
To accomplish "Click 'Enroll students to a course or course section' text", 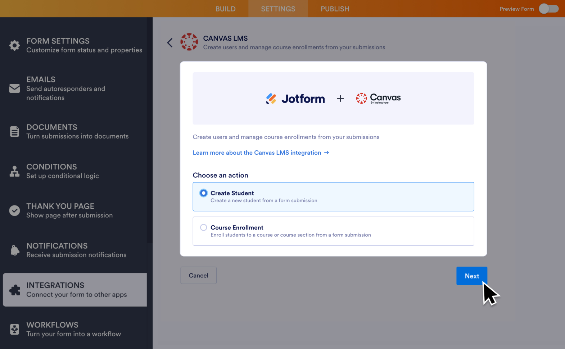I will pos(291,235).
